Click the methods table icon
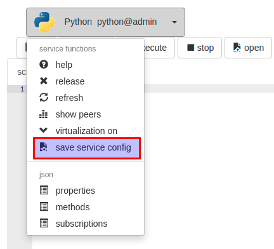The height and width of the screenshot is (249, 274). (x=44, y=206)
